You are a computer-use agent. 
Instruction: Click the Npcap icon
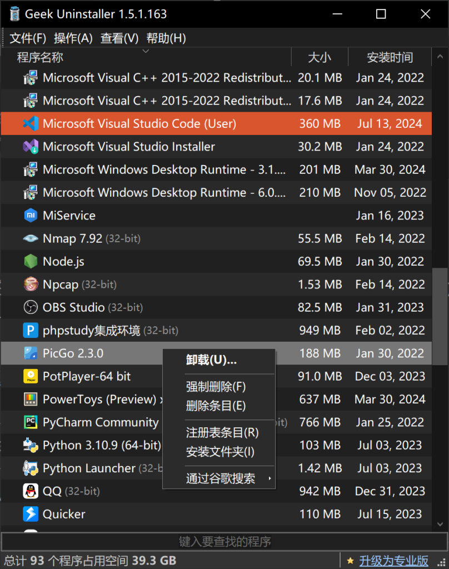[31, 284]
